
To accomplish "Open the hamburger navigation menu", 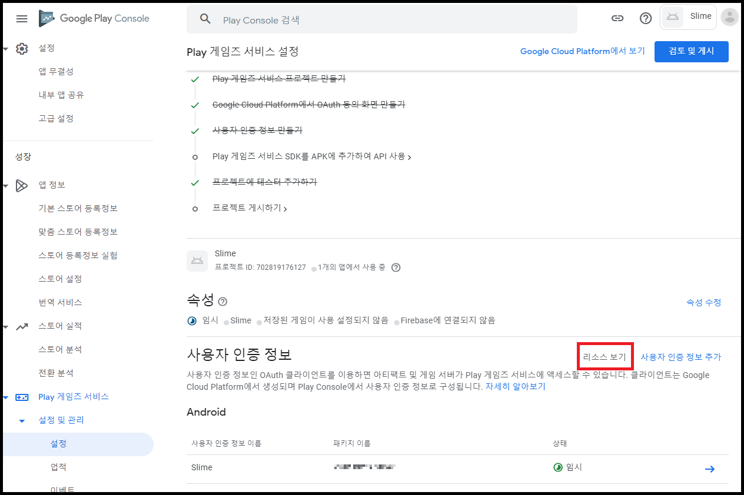I will pyautogui.click(x=22, y=19).
